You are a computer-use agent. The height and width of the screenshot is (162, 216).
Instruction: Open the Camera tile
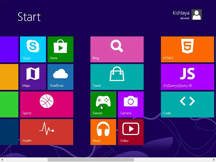tap(131, 104)
